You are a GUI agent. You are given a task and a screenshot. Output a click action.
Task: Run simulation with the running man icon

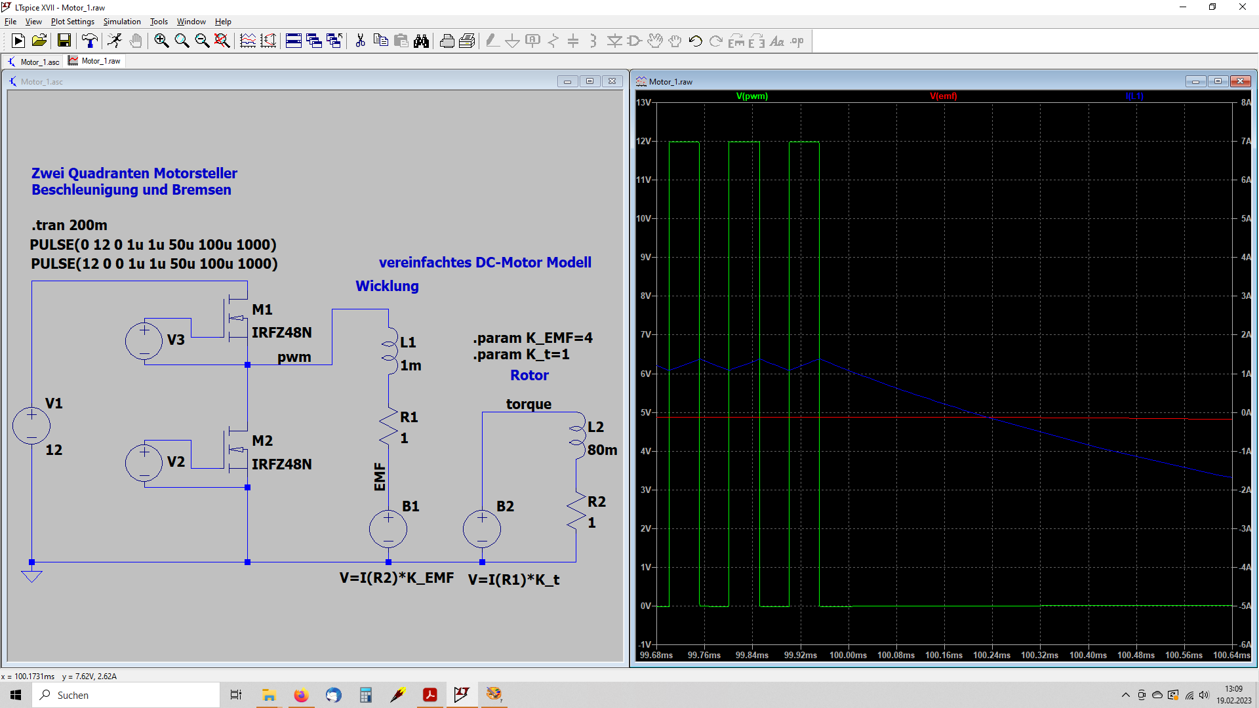click(x=115, y=41)
